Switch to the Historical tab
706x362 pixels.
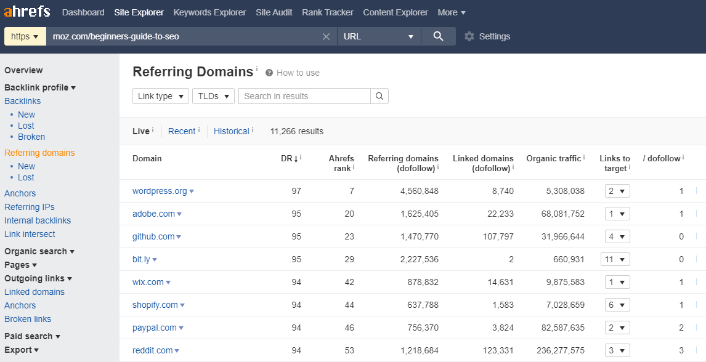(x=232, y=131)
